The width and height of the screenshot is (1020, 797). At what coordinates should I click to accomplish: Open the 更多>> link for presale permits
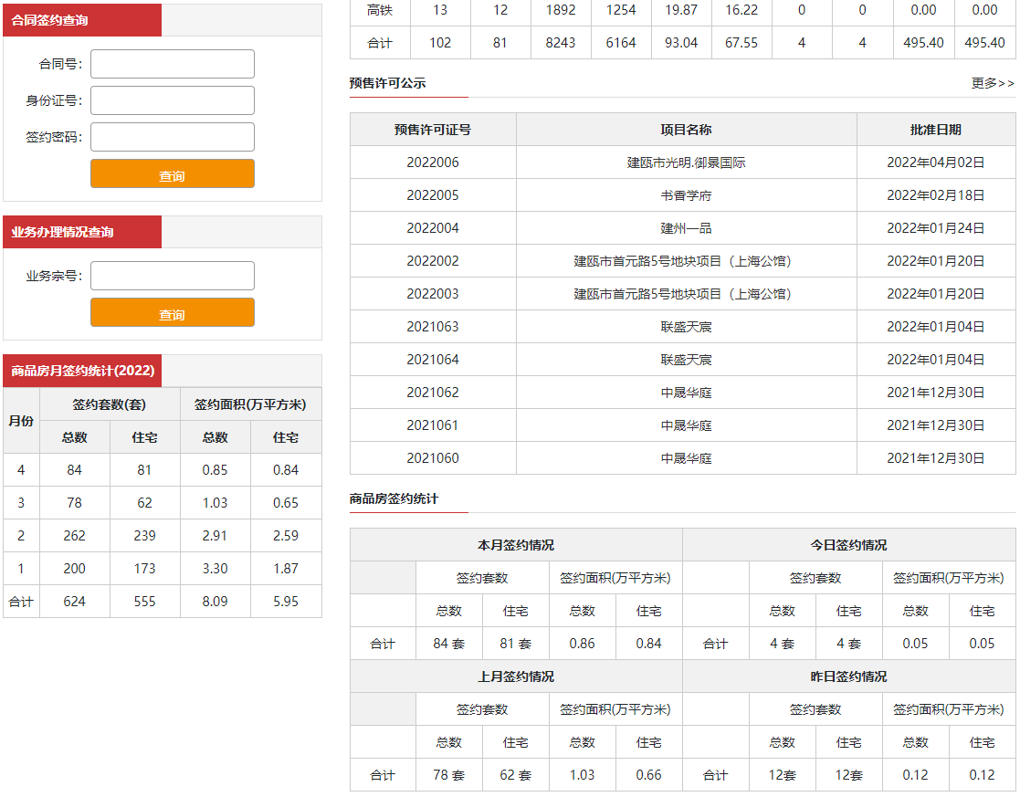(993, 83)
